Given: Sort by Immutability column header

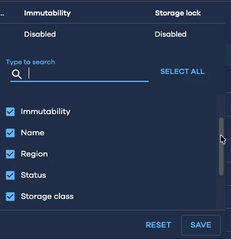Looking at the screenshot, I should (47, 13).
